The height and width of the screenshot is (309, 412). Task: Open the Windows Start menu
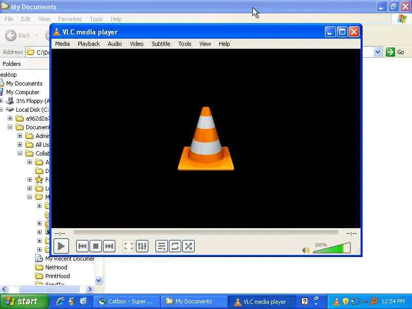coord(24,301)
